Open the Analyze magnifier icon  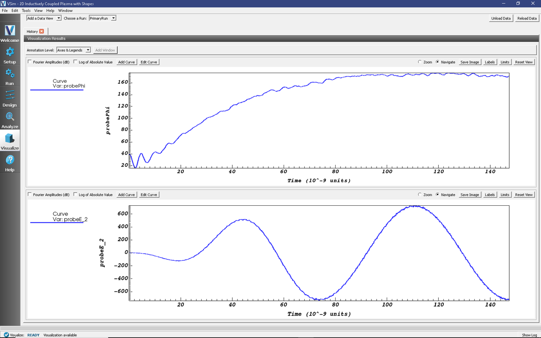[x=10, y=117]
